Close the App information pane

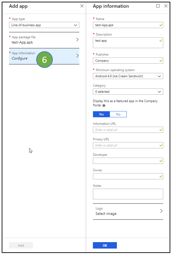coord(166,6)
